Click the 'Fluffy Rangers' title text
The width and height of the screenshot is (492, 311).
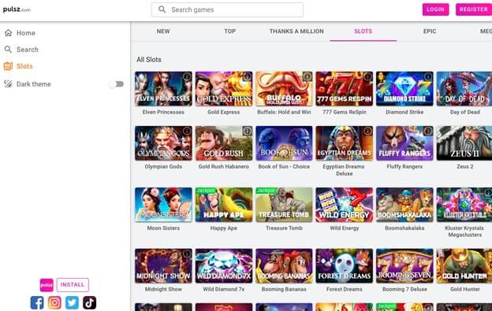point(404,167)
